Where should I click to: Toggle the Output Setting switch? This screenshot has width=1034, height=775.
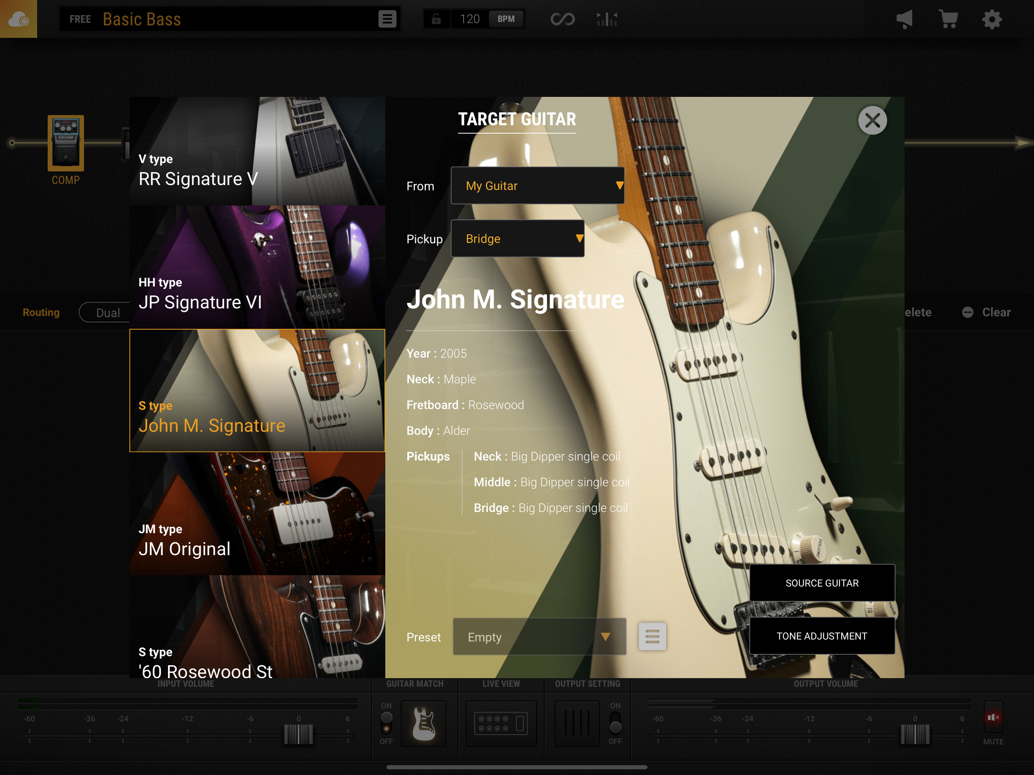[x=615, y=724]
